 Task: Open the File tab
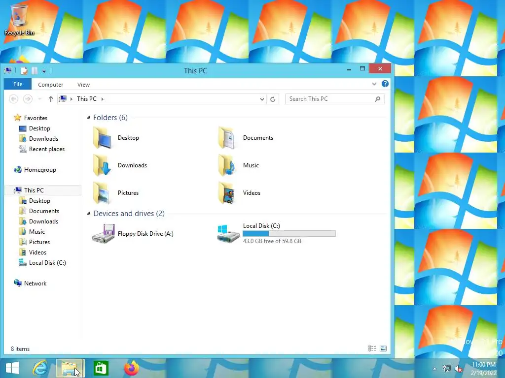18,84
